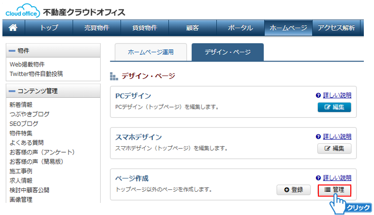Open the アクセス解析 menu
374x215 pixels.
(x=336, y=28)
